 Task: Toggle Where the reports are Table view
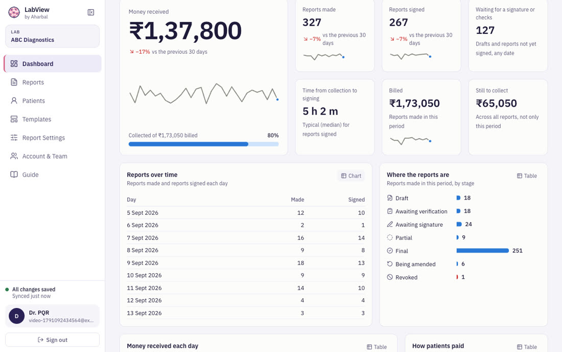[527, 176]
